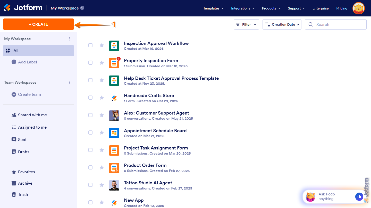Open the My Workspace dropdown chevron
The width and height of the screenshot is (371, 208).
click(82, 8)
